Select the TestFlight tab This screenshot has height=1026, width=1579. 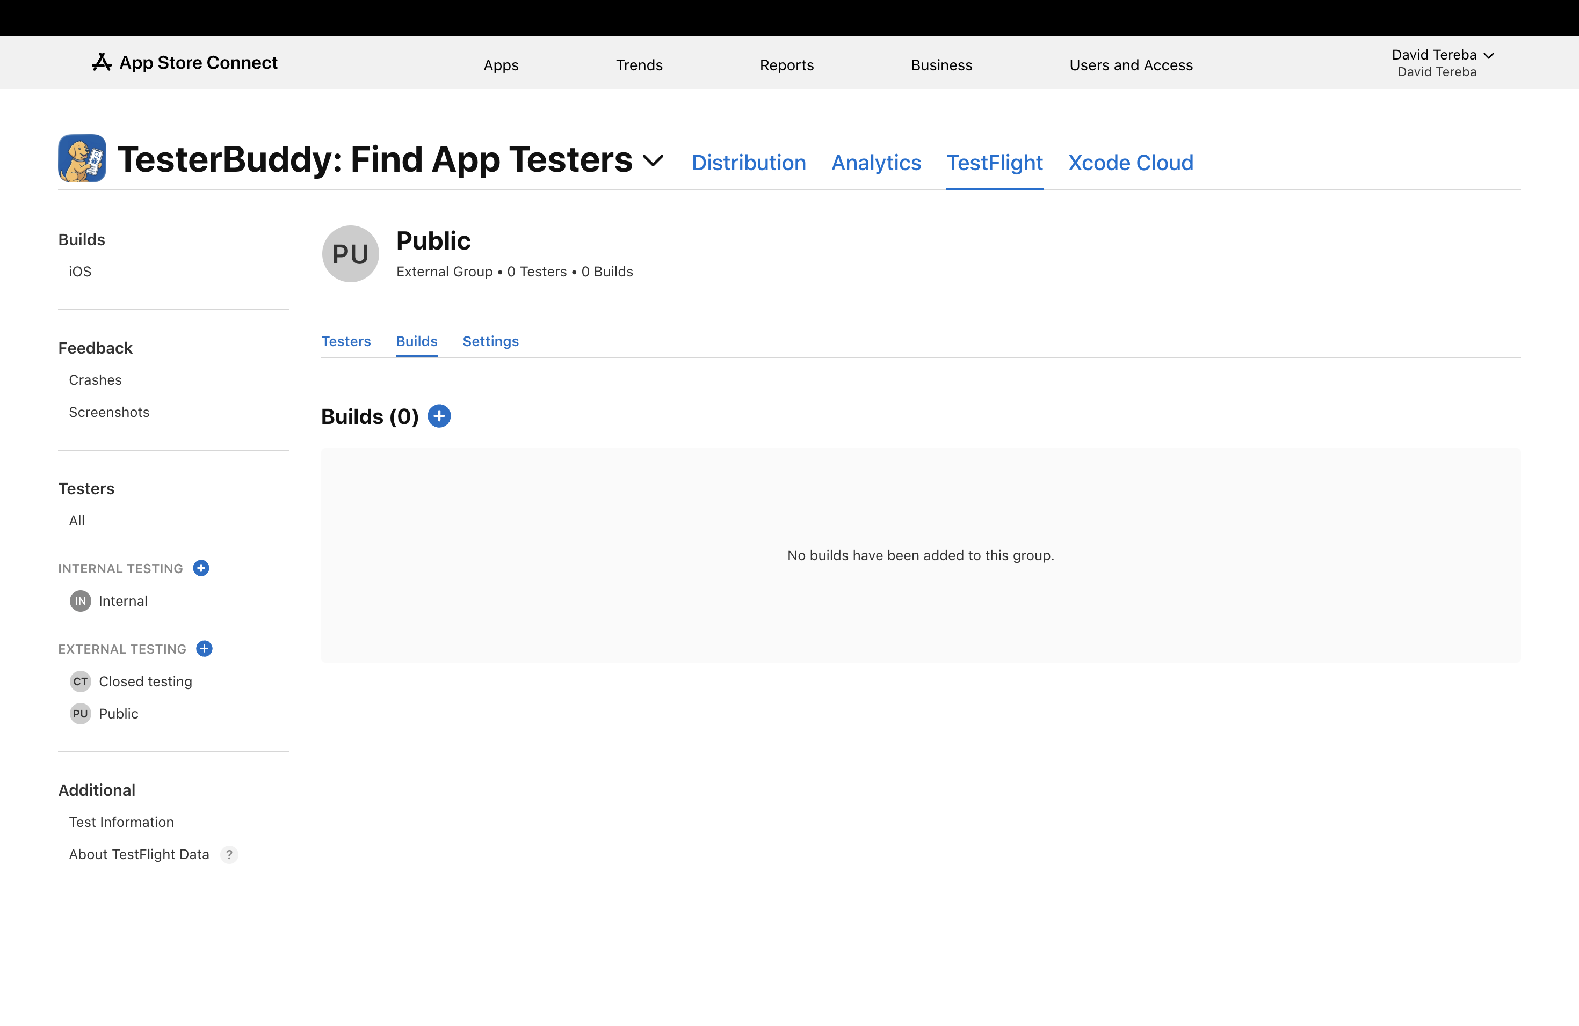[995, 163]
